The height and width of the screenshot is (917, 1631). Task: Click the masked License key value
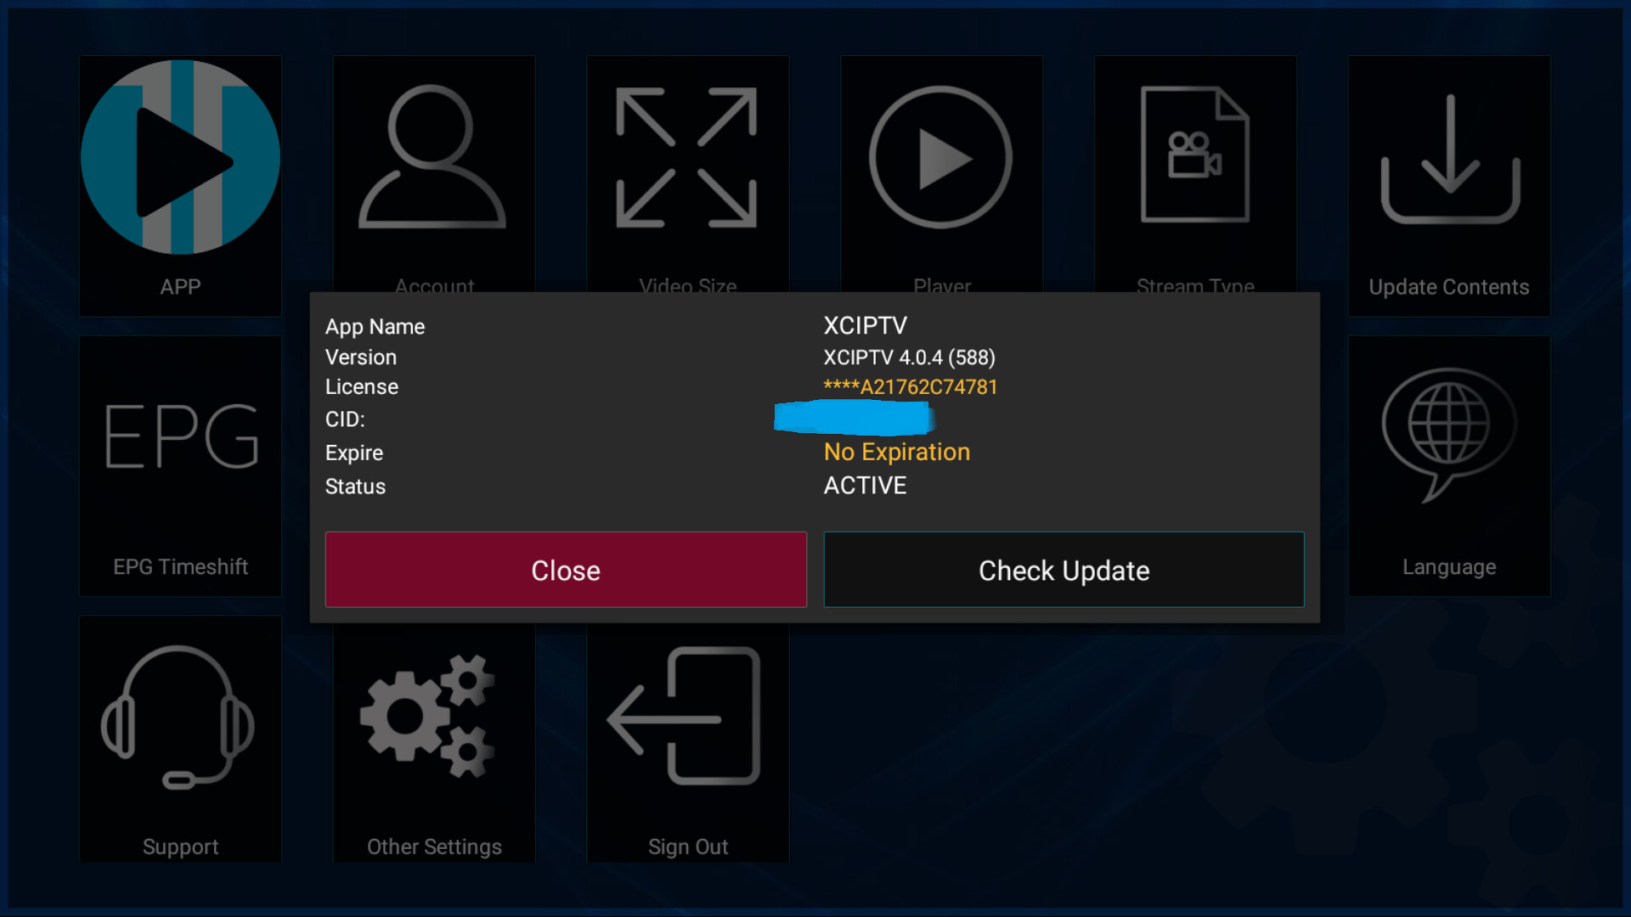point(911,387)
